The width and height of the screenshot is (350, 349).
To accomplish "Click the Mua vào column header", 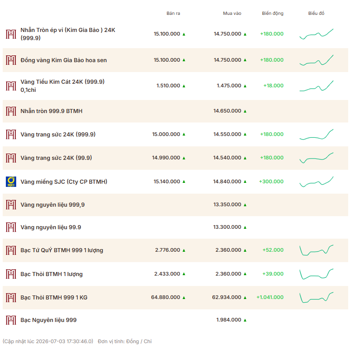I will point(232,14).
